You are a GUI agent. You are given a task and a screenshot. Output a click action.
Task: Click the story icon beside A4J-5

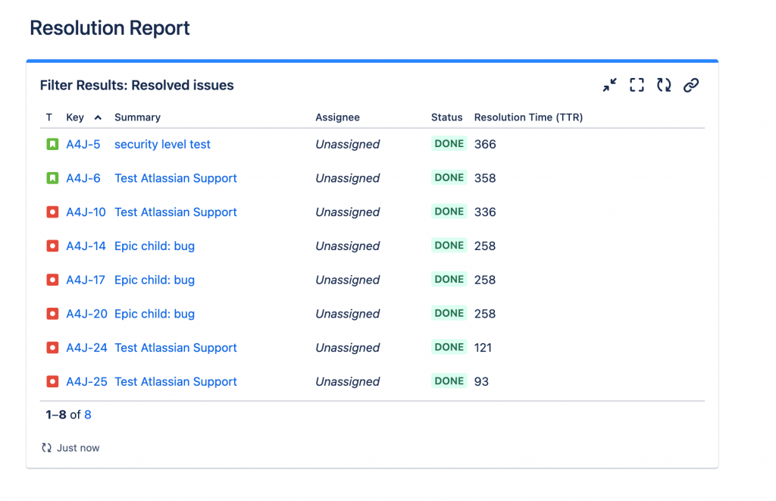pyautogui.click(x=52, y=144)
